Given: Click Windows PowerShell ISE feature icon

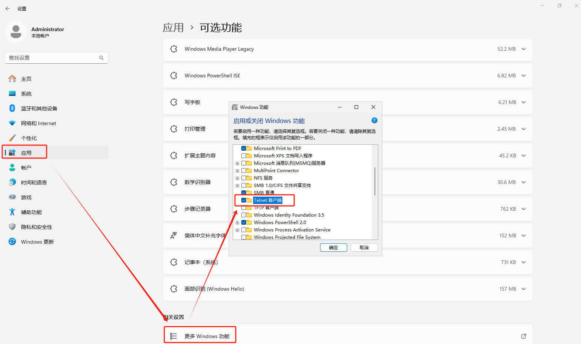Looking at the screenshot, I should click(x=174, y=76).
